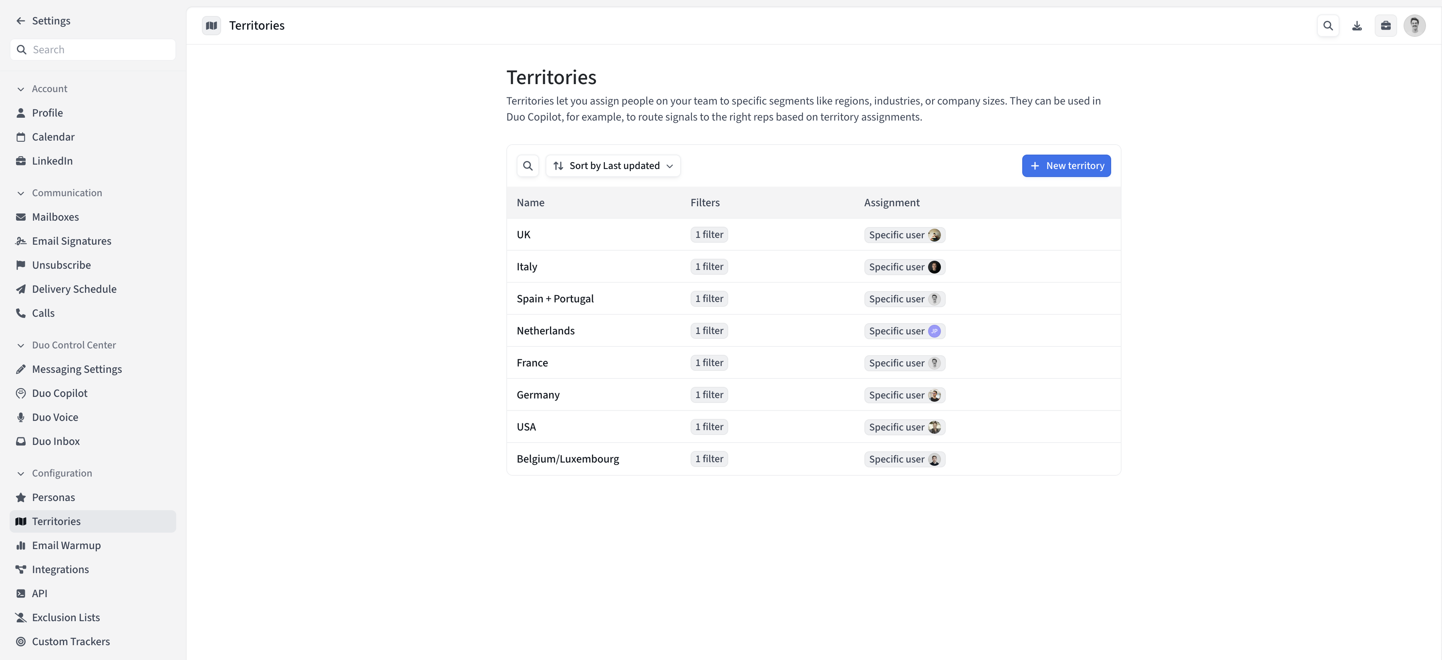Collapse Duo Control Center section

pyautogui.click(x=21, y=345)
